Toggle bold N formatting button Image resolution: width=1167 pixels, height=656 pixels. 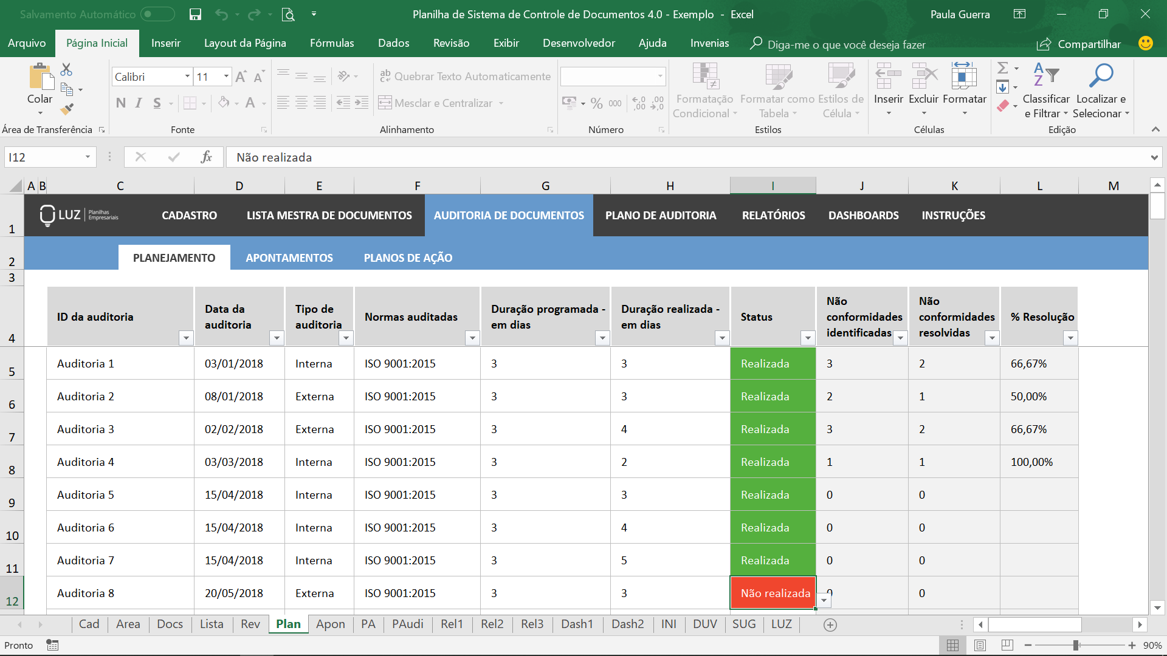point(121,103)
